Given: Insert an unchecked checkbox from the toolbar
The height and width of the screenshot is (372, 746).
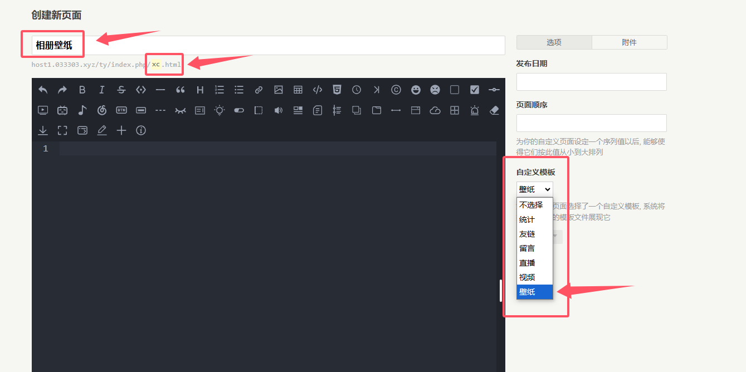Looking at the screenshot, I should point(454,89).
